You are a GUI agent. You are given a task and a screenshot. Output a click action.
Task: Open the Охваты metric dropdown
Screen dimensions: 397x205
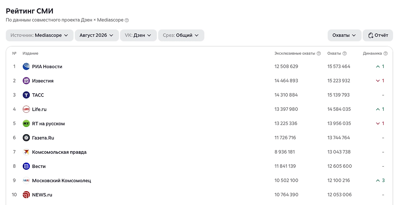coord(344,35)
